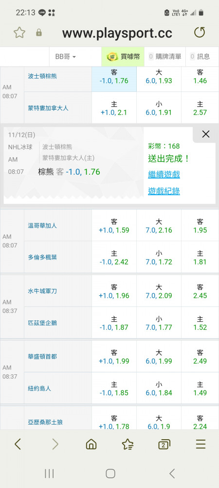Select 多倫多楓葉 主 -1.0, 2.42 spread option
The height and width of the screenshot is (488, 219).
point(114,258)
